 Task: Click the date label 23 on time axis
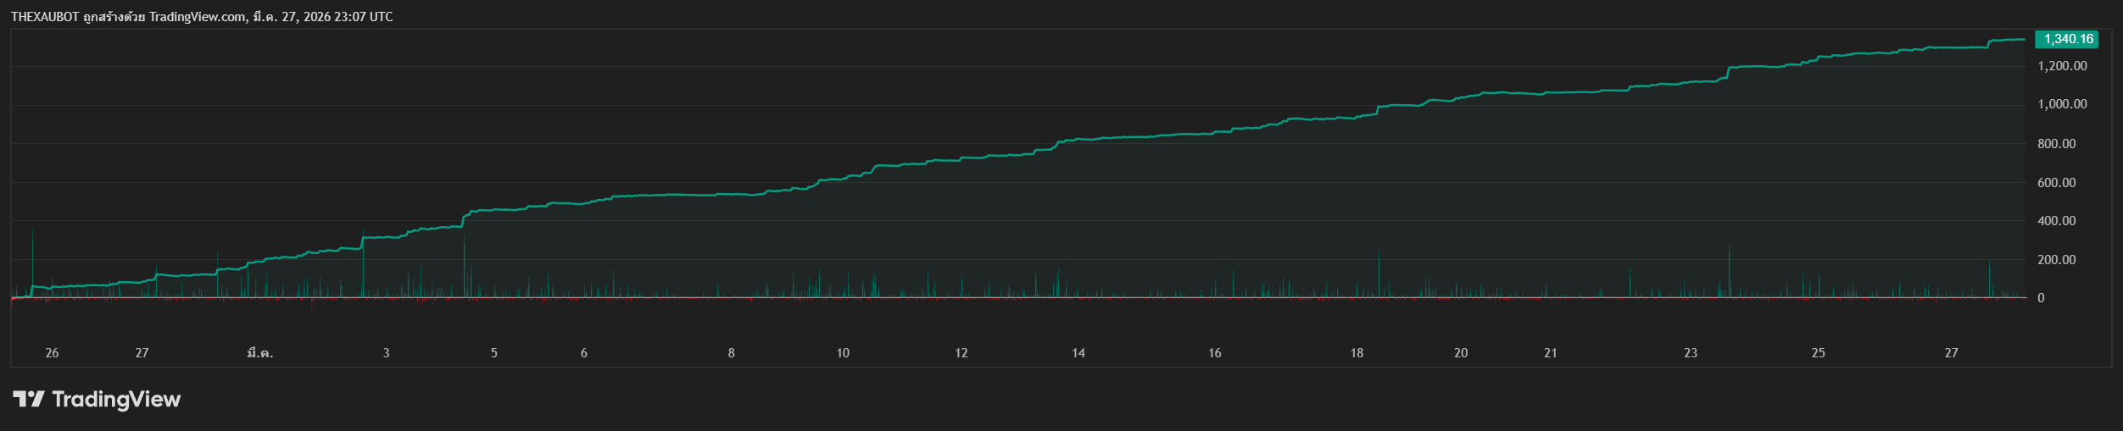pyautogui.click(x=1691, y=353)
